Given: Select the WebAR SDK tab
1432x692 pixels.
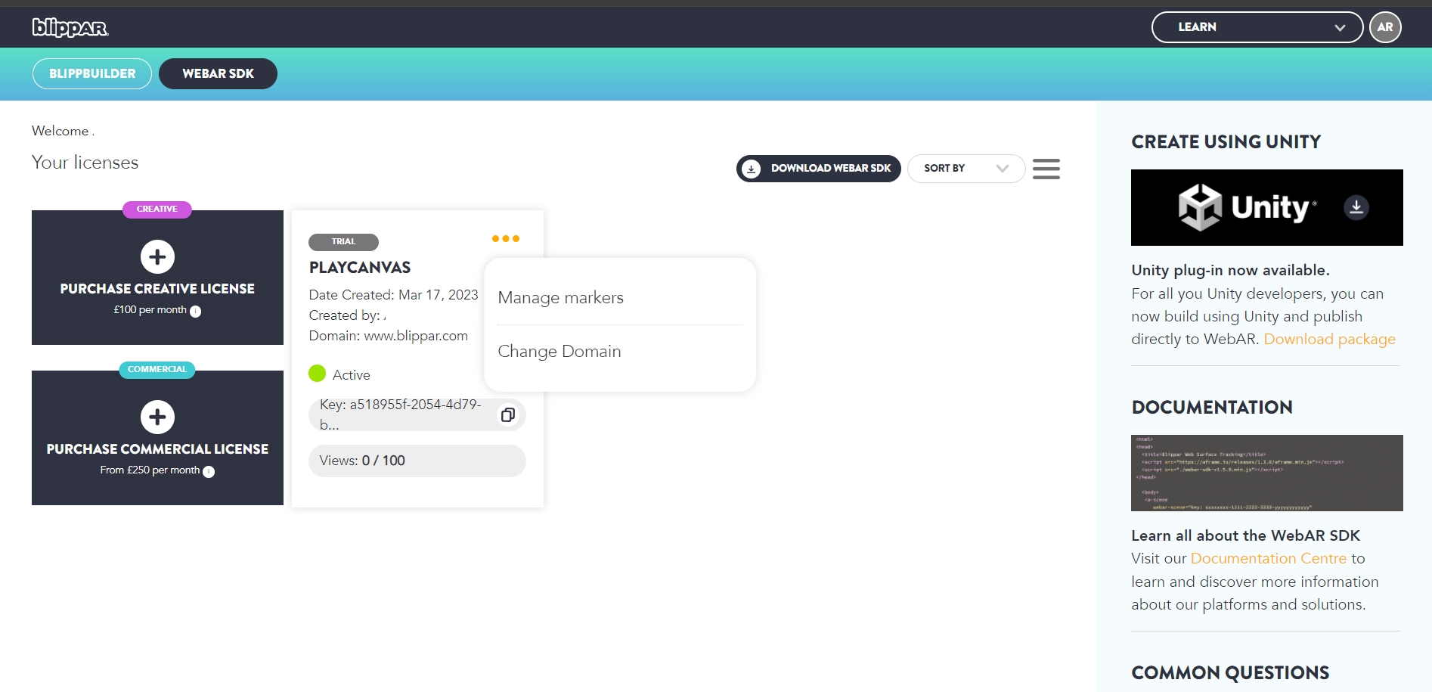Looking at the screenshot, I should (x=218, y=74).
